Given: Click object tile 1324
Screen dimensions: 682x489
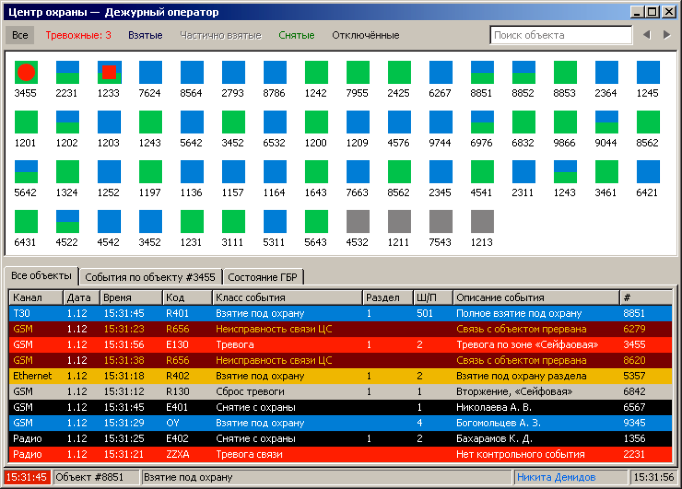Looking at the screenshot, I should (x=67, y=172).
